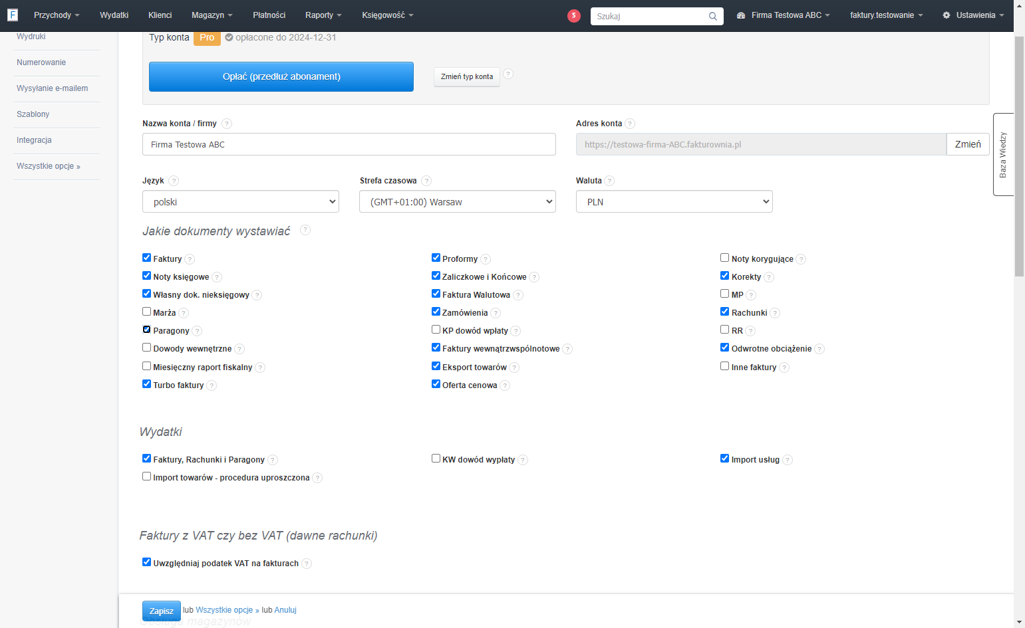This screenshot has width=1025, height=628.
Task: Disable Turbo faktury checkbox
Action: (146, 384)
